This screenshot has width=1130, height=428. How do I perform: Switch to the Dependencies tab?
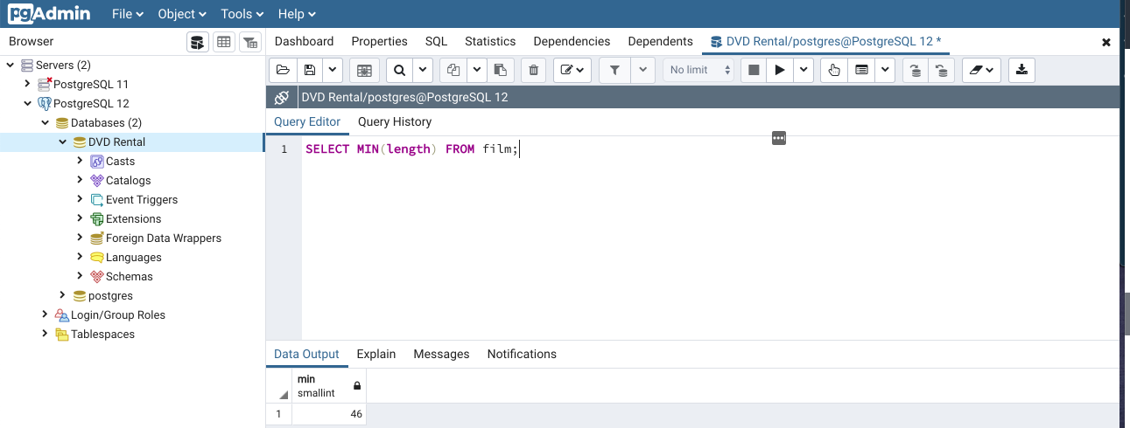572,41
